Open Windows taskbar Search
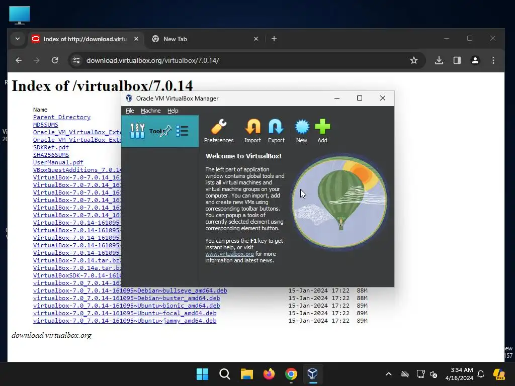The image size is (515, 386). point(225,374)
